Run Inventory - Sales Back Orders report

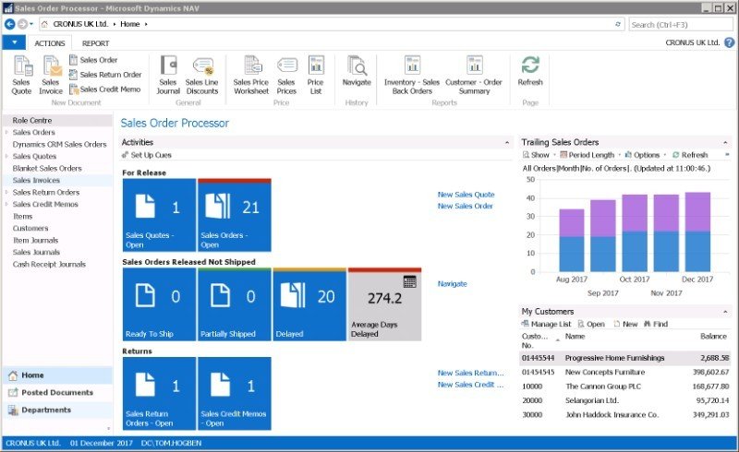click(412, 76)
